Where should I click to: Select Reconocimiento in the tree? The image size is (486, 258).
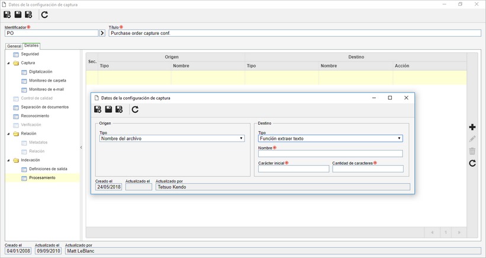point(35,116)
